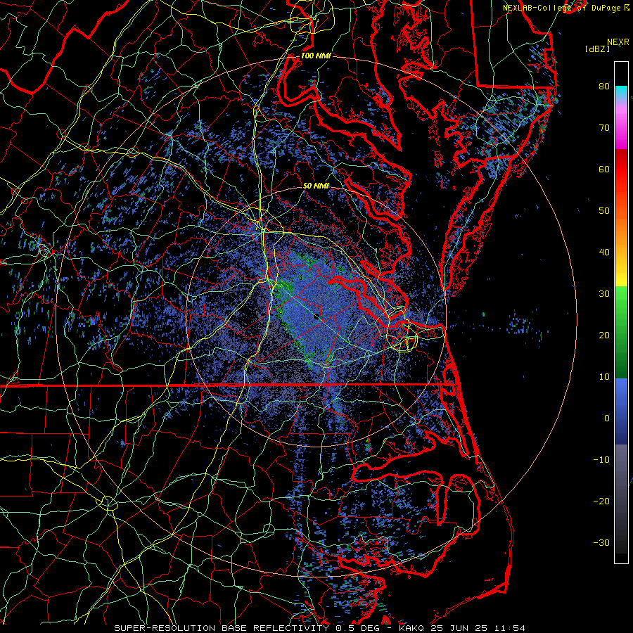Click the 30 dBZ scale value
This screenshot has width=633, height=633.
604,293
